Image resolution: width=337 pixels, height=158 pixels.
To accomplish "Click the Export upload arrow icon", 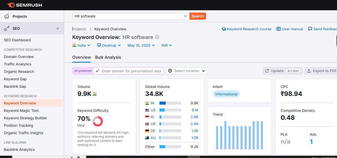I will (309, 71).
